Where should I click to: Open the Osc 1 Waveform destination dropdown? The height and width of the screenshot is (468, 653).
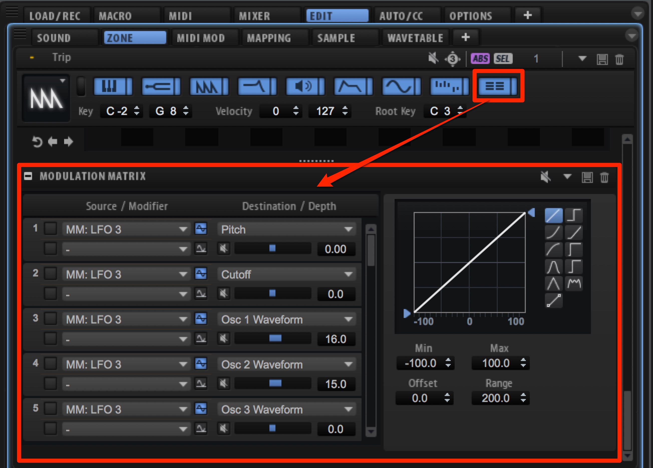287,319
